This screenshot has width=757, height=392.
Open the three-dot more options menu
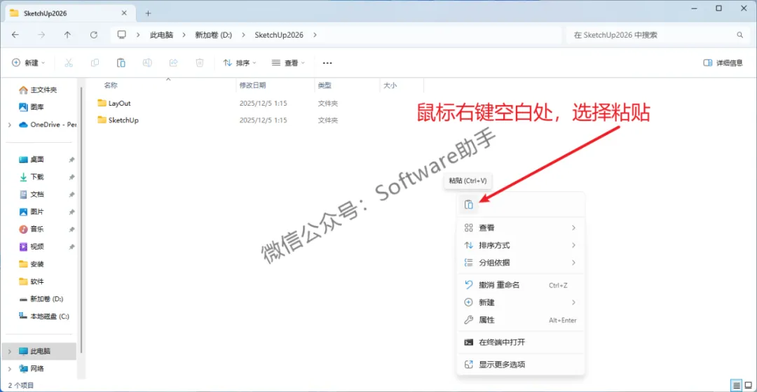click(327, 63)
